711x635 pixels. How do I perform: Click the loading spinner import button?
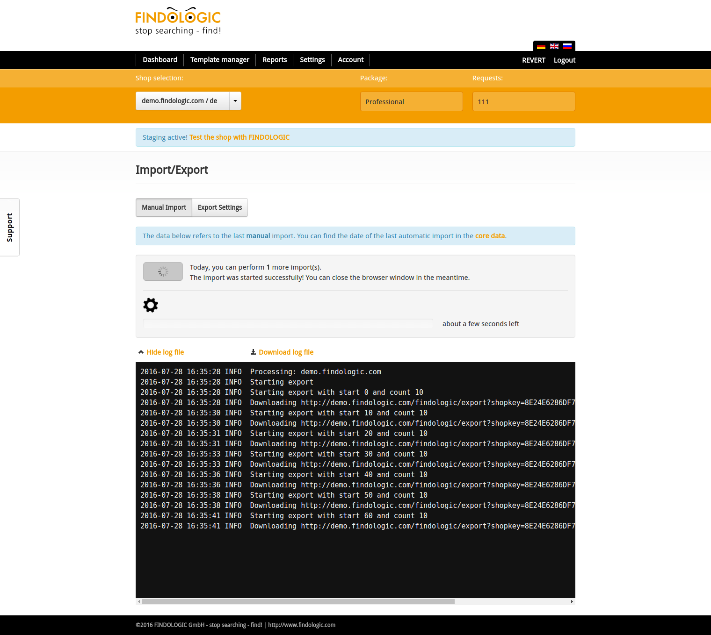click(x=163, y=271)
